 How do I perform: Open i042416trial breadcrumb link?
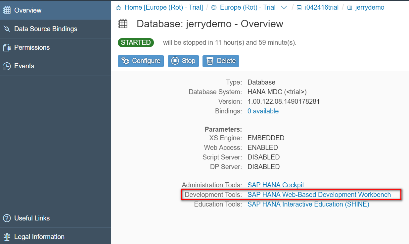pos(322,7)
